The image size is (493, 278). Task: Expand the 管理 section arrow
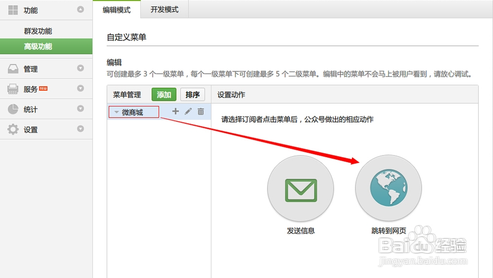tap(80, 68)
